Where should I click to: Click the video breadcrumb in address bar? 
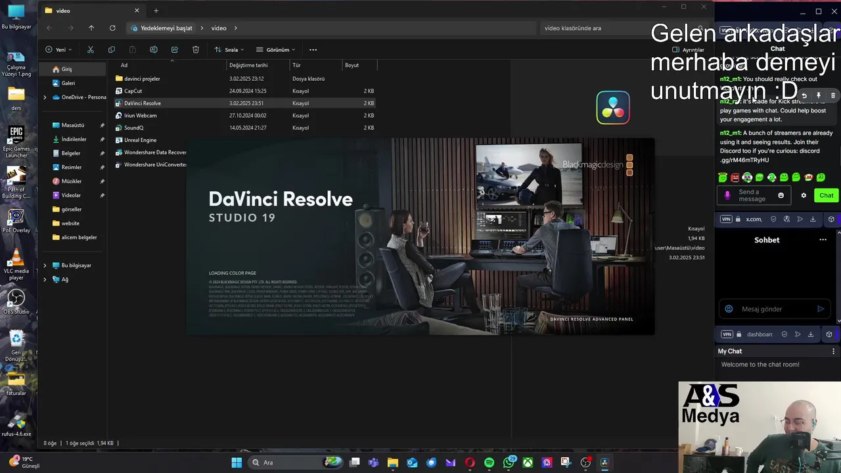[x=219, y=28]
